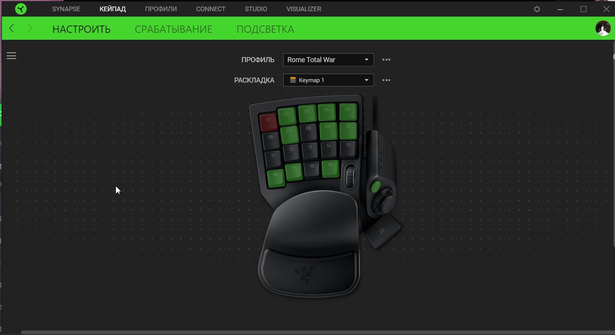
Task: Expand the Keymap 1 layout dropdown
Action: tap(328, 80)
